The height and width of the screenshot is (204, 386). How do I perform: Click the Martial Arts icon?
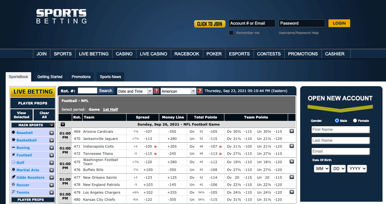click(14, 170)
